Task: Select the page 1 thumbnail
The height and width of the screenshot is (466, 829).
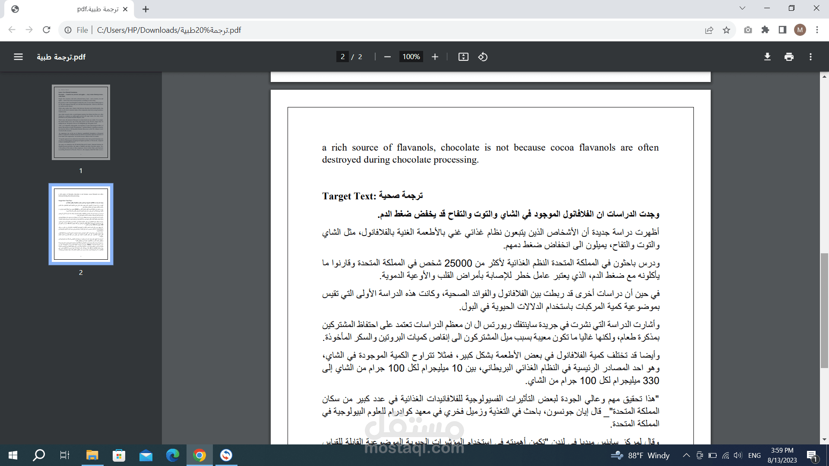Action: pyautogui.click(x=81, y=122)
